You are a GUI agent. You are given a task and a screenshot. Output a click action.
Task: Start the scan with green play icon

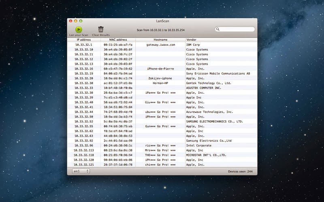click(79, 29)
